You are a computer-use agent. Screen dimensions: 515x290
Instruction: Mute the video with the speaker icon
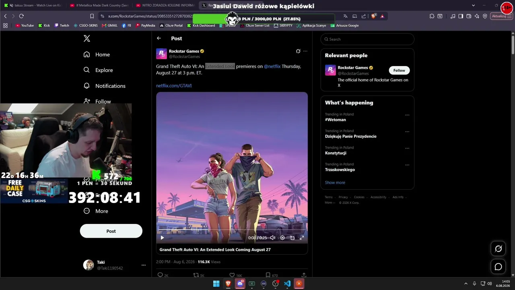click(273, 238)
